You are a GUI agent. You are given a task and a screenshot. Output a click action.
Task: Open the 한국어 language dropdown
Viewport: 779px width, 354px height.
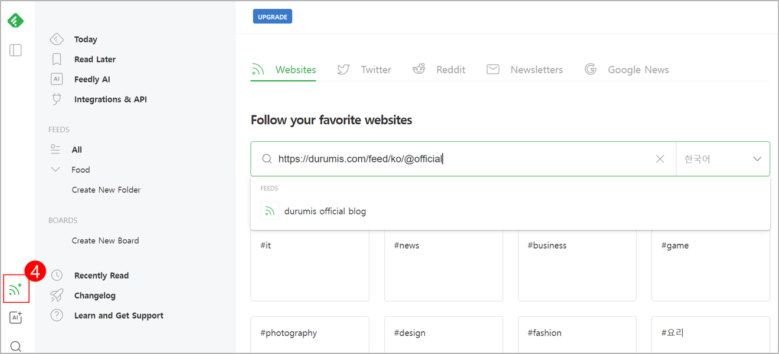tap(723, 159)
